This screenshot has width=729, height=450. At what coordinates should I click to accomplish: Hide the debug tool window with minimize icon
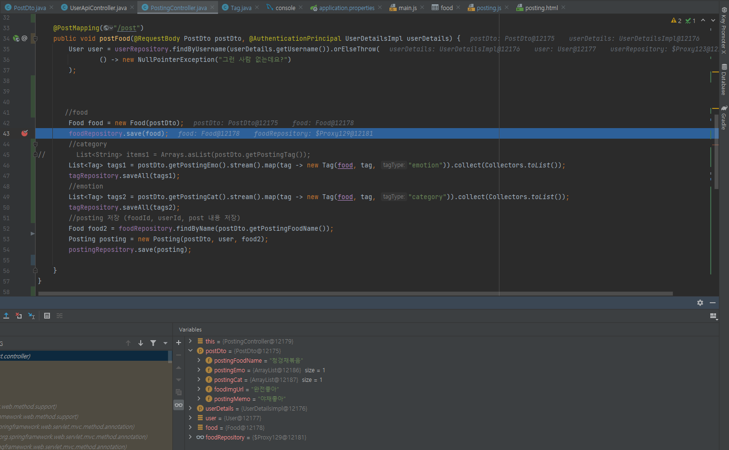click(x=713, y=303)
